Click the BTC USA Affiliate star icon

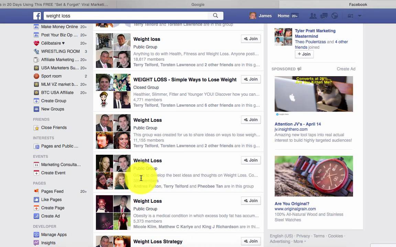point(36,93)
